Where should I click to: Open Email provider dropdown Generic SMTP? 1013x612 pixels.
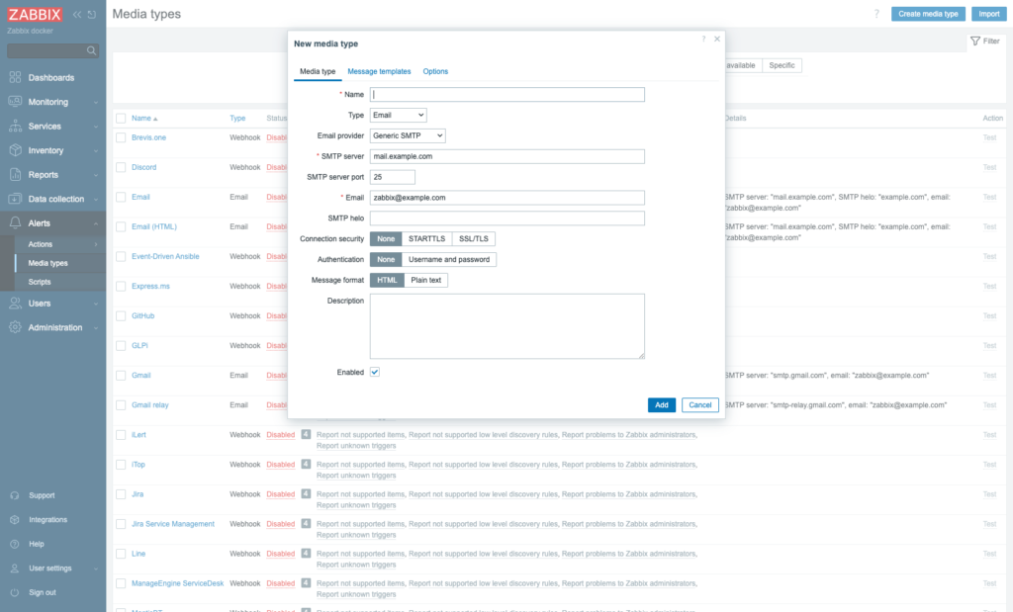[408, 135]
